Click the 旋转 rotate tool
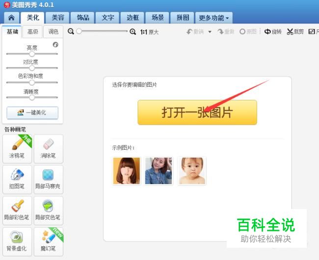This screenshot has width=319, height=260. pyautogui.click(x=273, y=32)
